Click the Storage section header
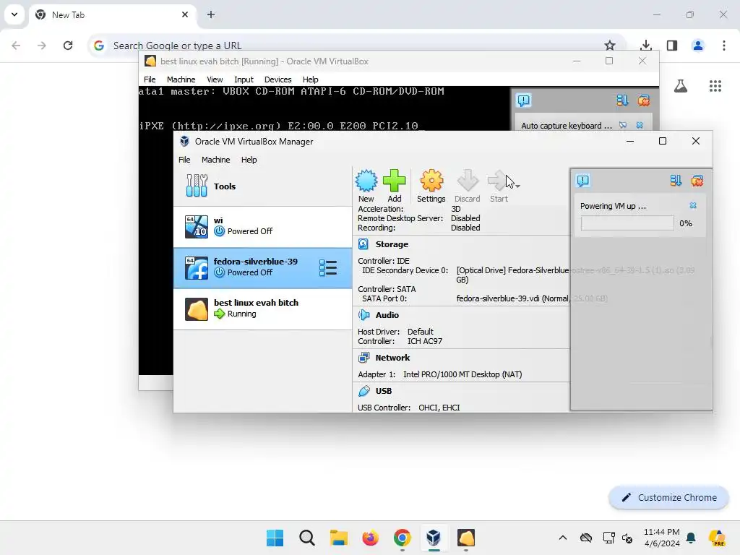The height and width of the screenshot is (555, 740). tap(392, 244)
